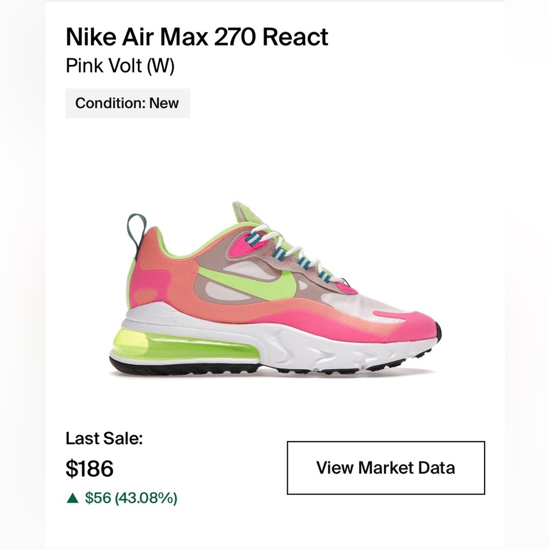Click the border of the View Market Data box
This screenshot has height=550, width=550.
click(385, 443)
